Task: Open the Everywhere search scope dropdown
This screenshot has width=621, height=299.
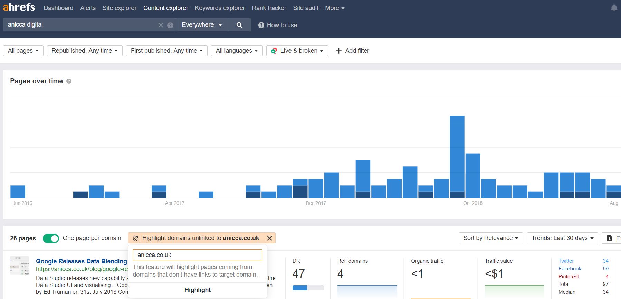Action: click(202, 25)
